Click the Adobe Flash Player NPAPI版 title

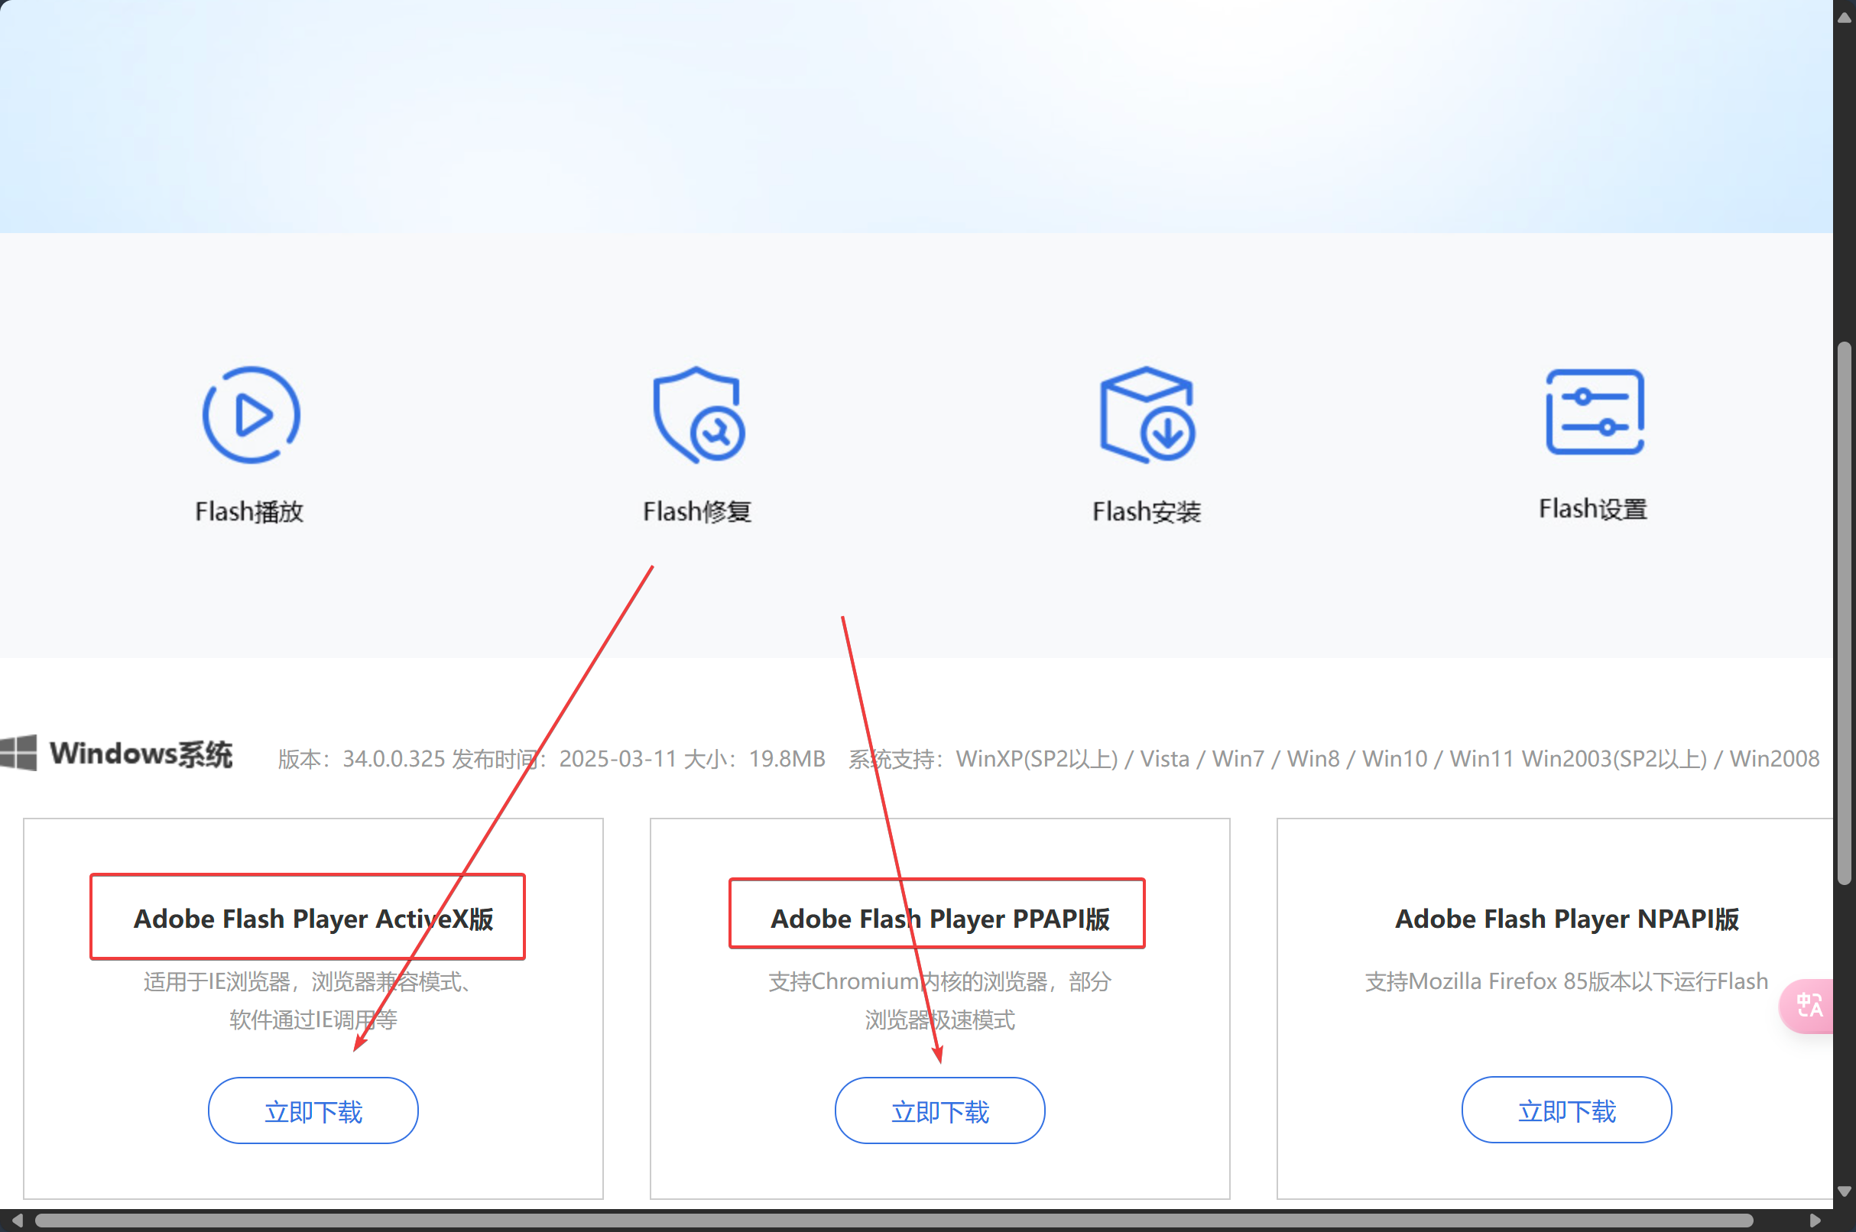pyautogui.click(x=1566, y=919)
